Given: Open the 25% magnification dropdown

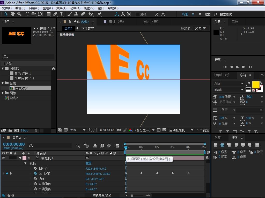Looking at the screenshot, I should click(78, 130).
